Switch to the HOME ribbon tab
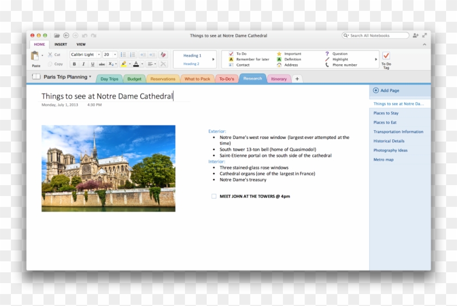Screen dimensions: 457x306 (39, 44)
